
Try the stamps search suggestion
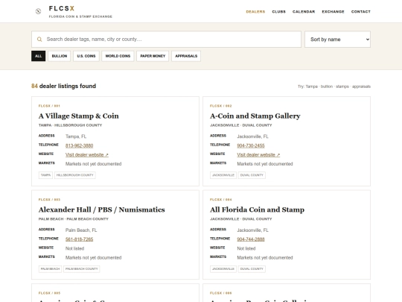click(x=342, y=86)
